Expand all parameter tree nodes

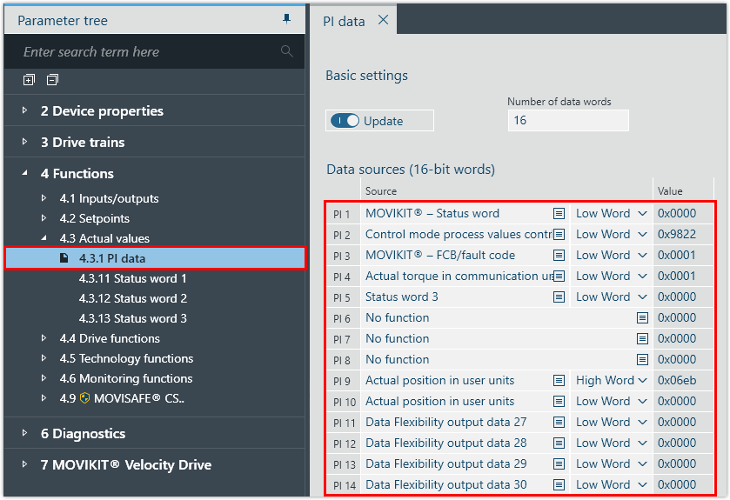click(29, 80)
